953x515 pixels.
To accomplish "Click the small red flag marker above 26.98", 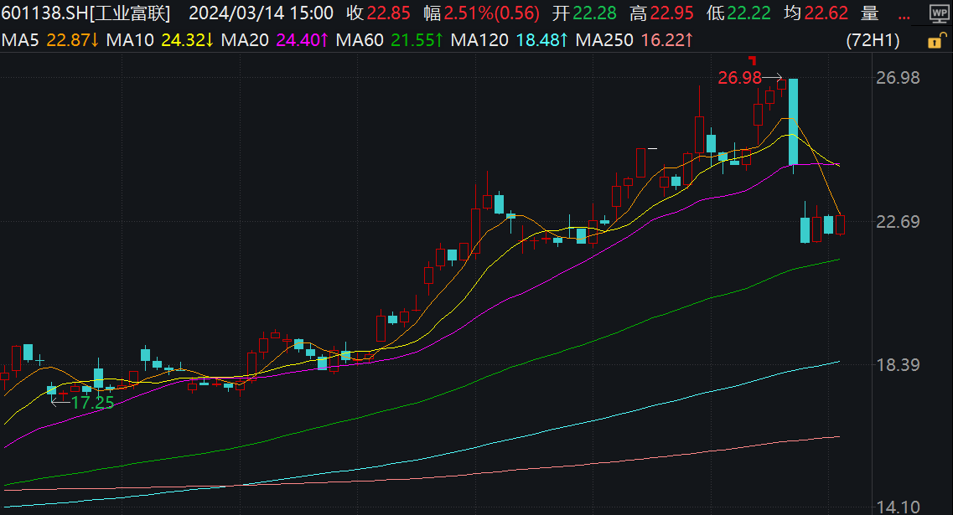I will coord(752,59).
